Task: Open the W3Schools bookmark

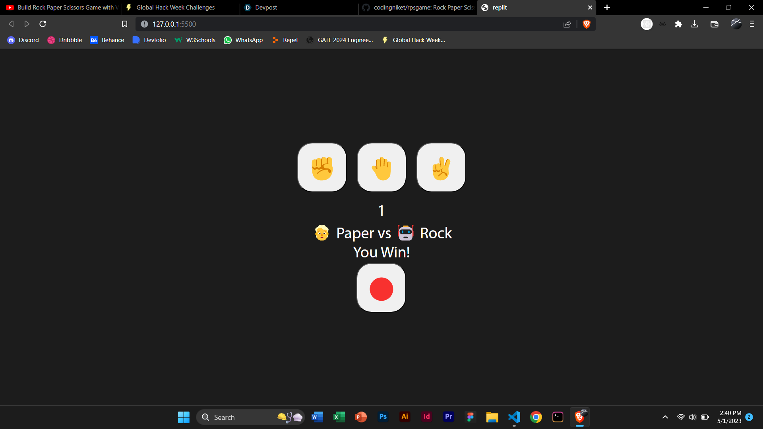Action: coord(195,40)
